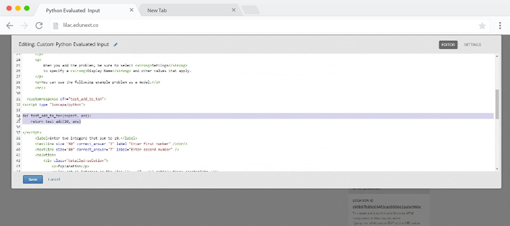
Task: Cancel editing the problem
Action: pos(54,179)
